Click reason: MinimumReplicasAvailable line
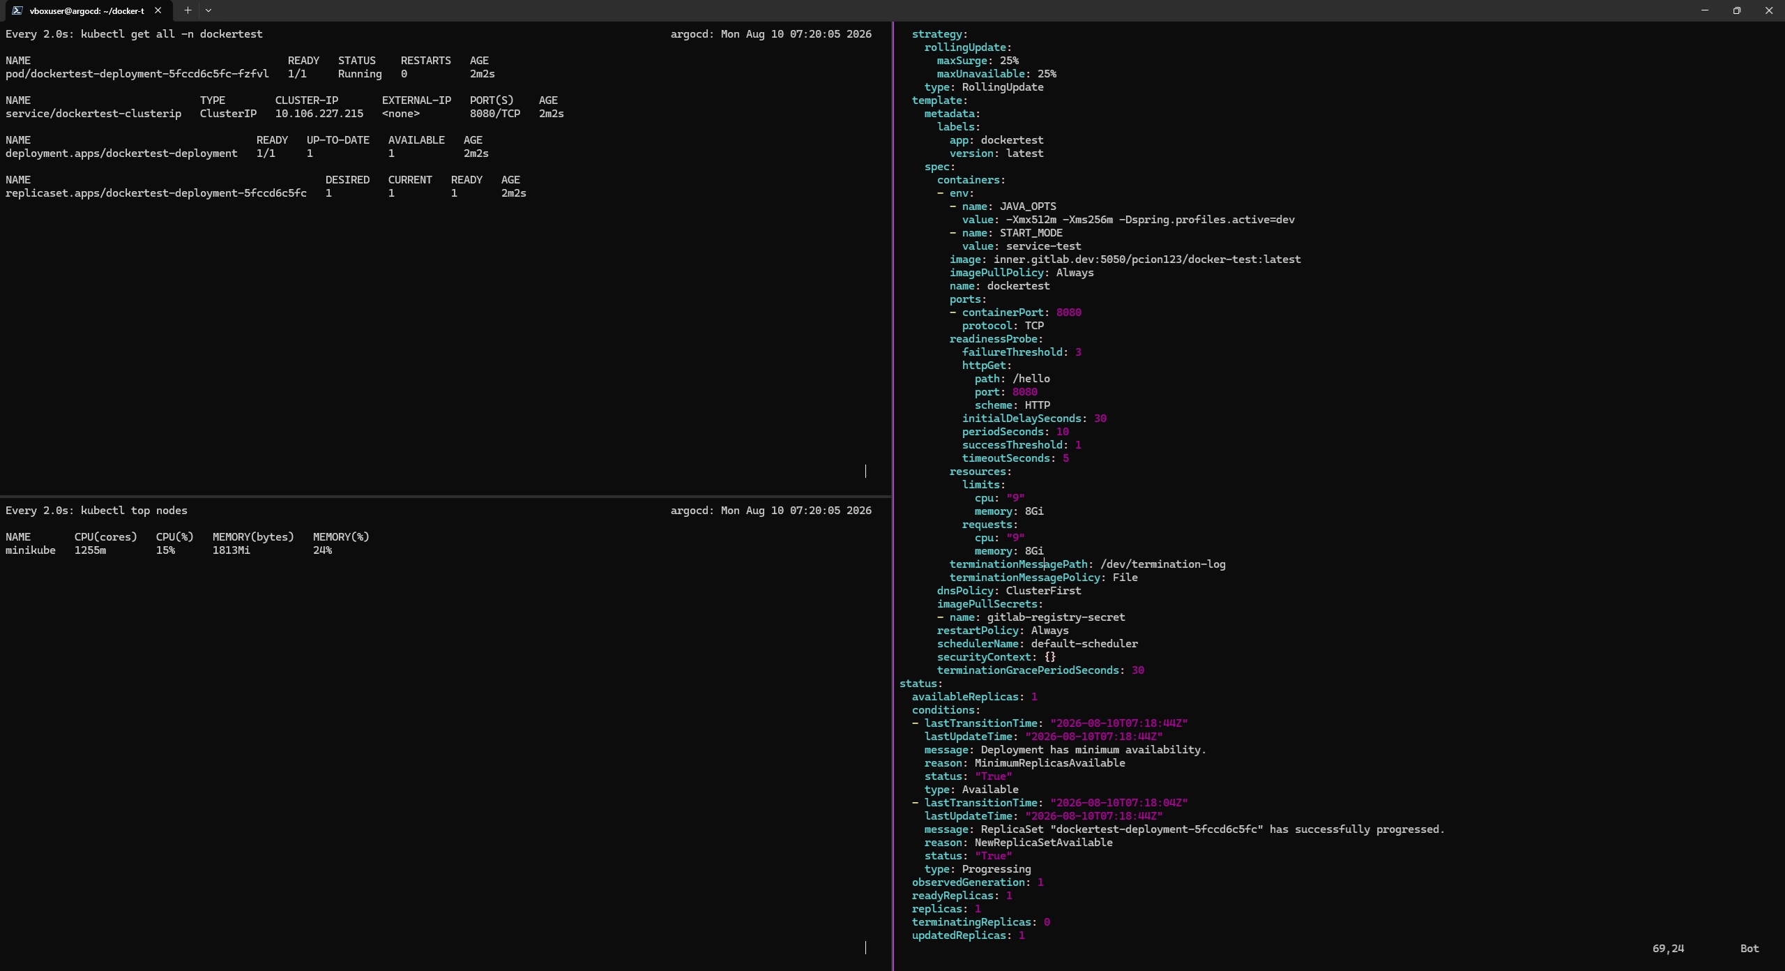Image resolution: width=1785 pixels, height=971 pixels. coord(1025,763)
